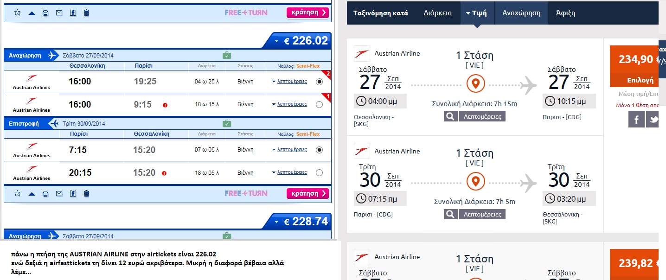The width and height of the screenshot is (666, 280).
Task: Select the 16:00 to 9:15 outbound flight radio
Action: [x=319, y=105]
